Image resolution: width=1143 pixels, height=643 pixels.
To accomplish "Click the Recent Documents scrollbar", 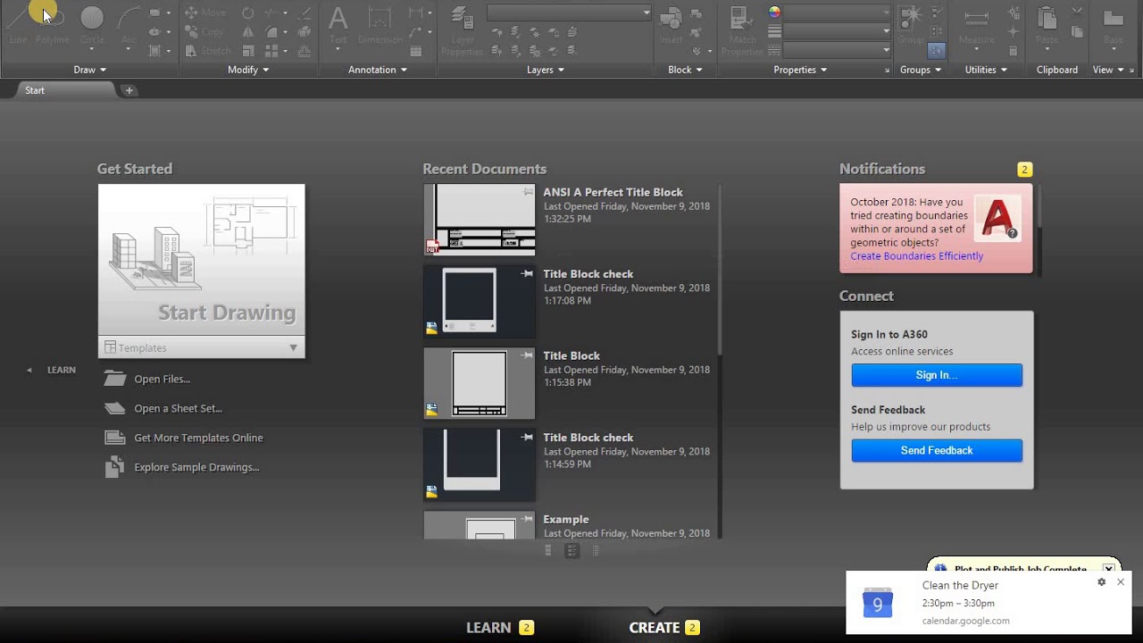I will (x=719, y=268).
